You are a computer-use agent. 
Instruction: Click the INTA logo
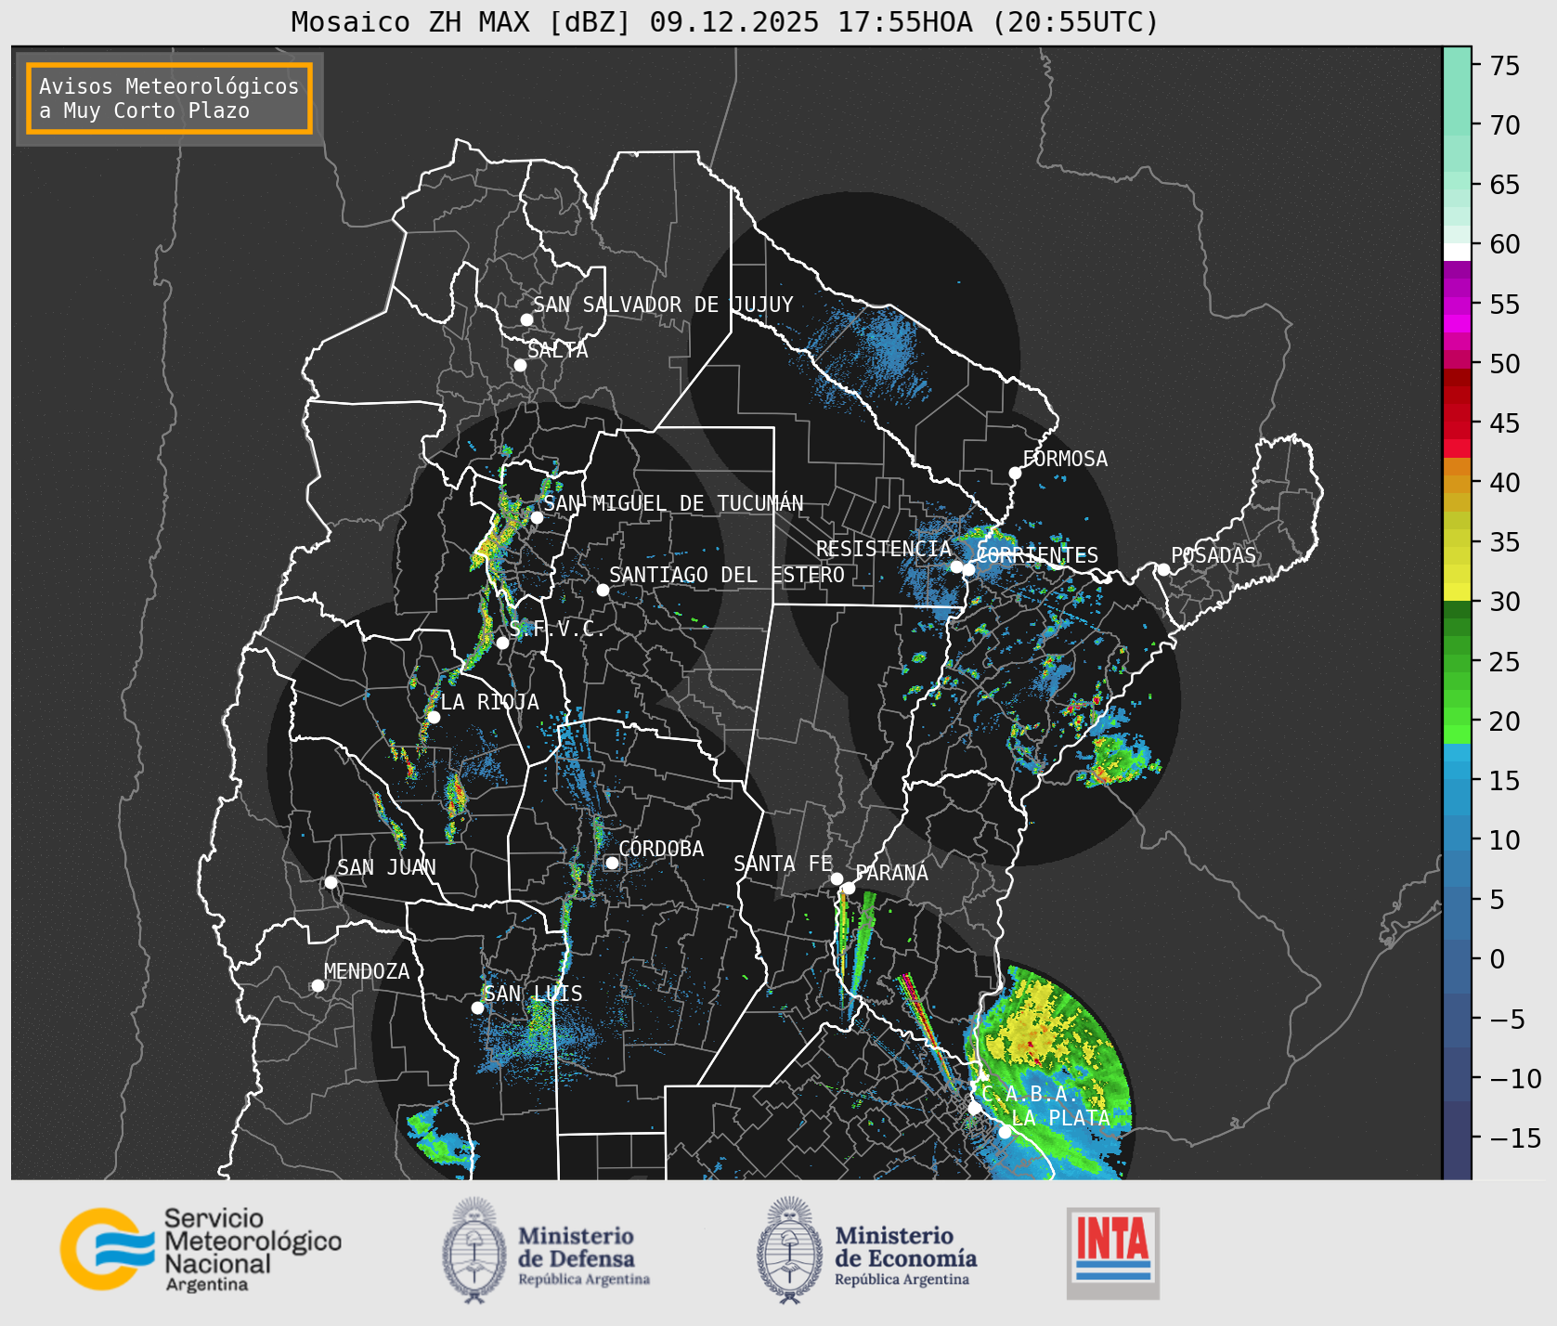[x=1112, y=1253]
